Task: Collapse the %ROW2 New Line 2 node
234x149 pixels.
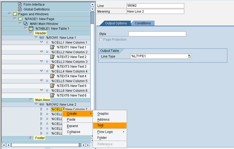Action: point(36,104)
